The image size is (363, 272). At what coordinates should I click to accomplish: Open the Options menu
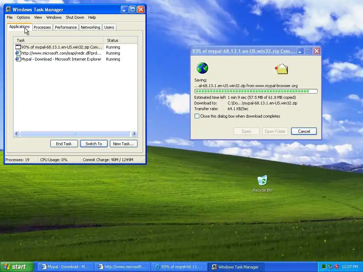pos(23,17)
